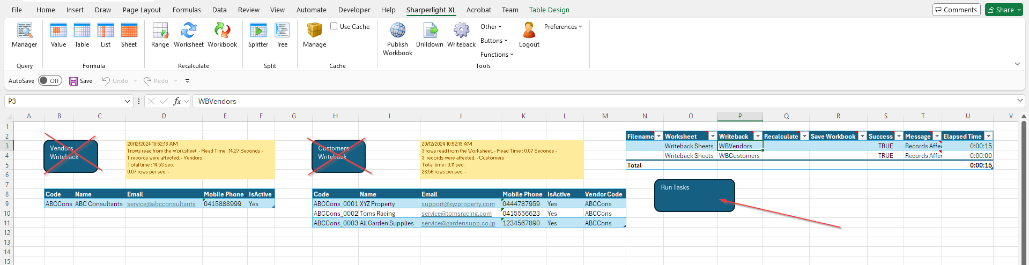
Task: Expand the Functions dropdown
Action: [497, 55]
